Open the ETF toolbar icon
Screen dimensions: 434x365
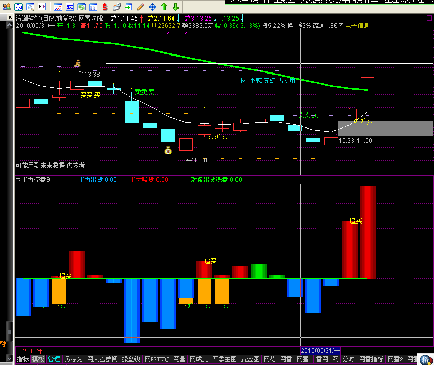click(x=42, y=7)
